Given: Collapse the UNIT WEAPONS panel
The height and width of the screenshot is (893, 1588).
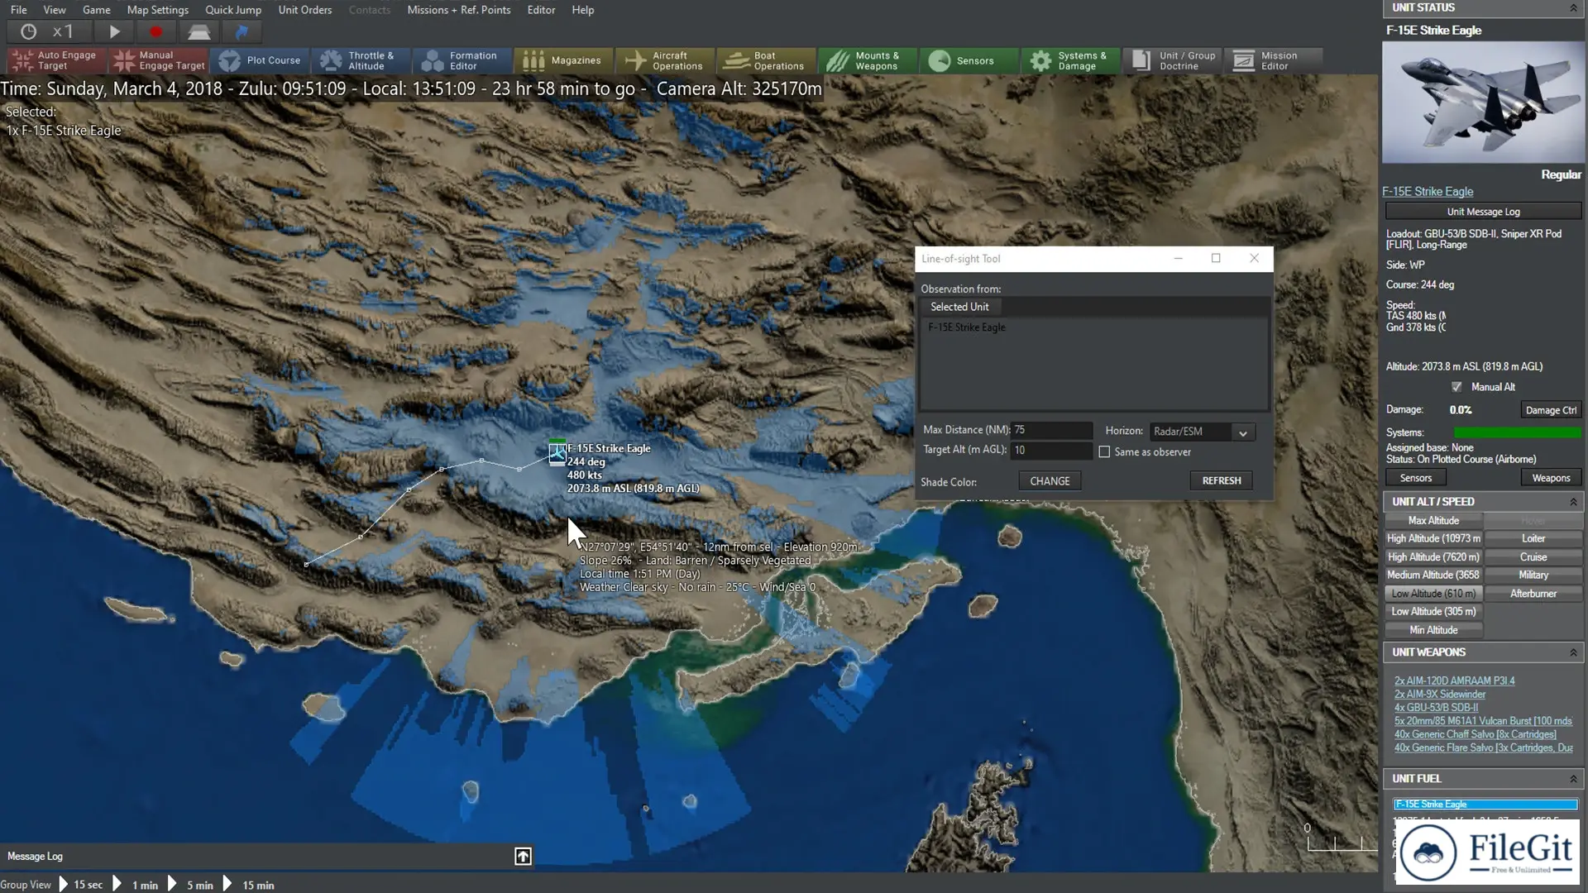Looking at the screenshot, I should pos(1573,652).
